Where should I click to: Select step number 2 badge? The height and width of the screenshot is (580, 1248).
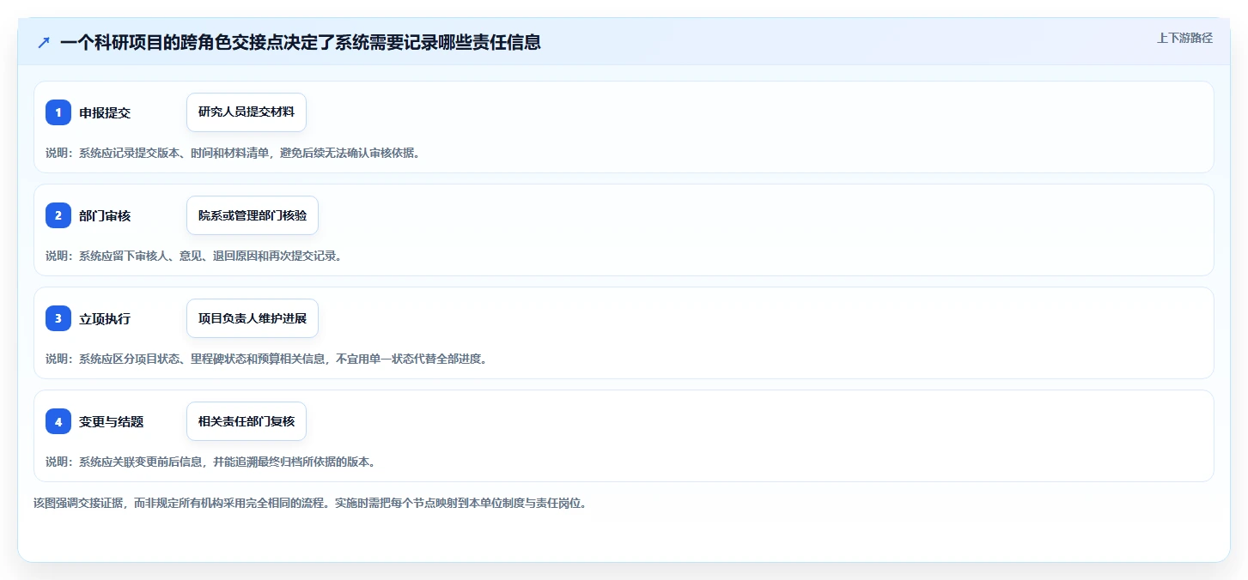click(x=58, y=215)
